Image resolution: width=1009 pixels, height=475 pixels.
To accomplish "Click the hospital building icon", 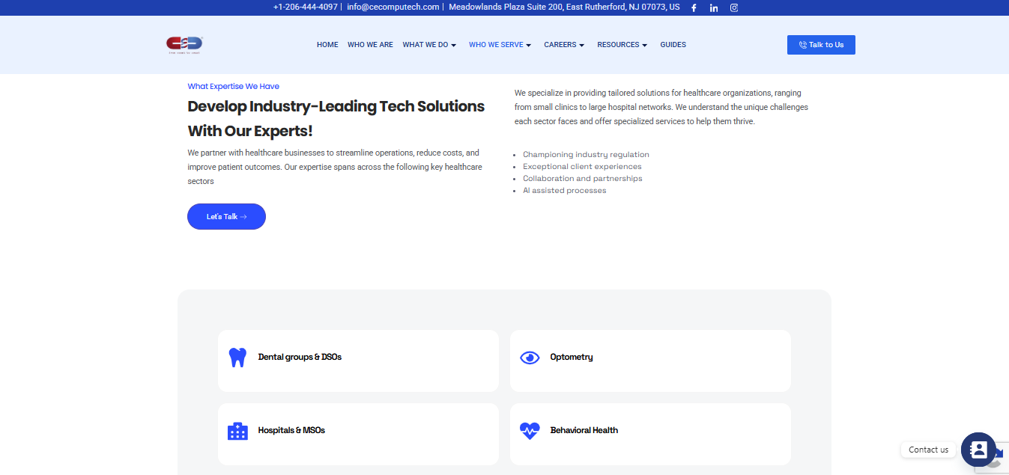I will pos(237,431).
